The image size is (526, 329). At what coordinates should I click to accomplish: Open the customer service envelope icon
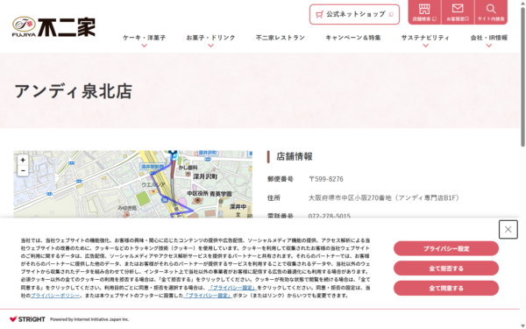tap(458, 12)
